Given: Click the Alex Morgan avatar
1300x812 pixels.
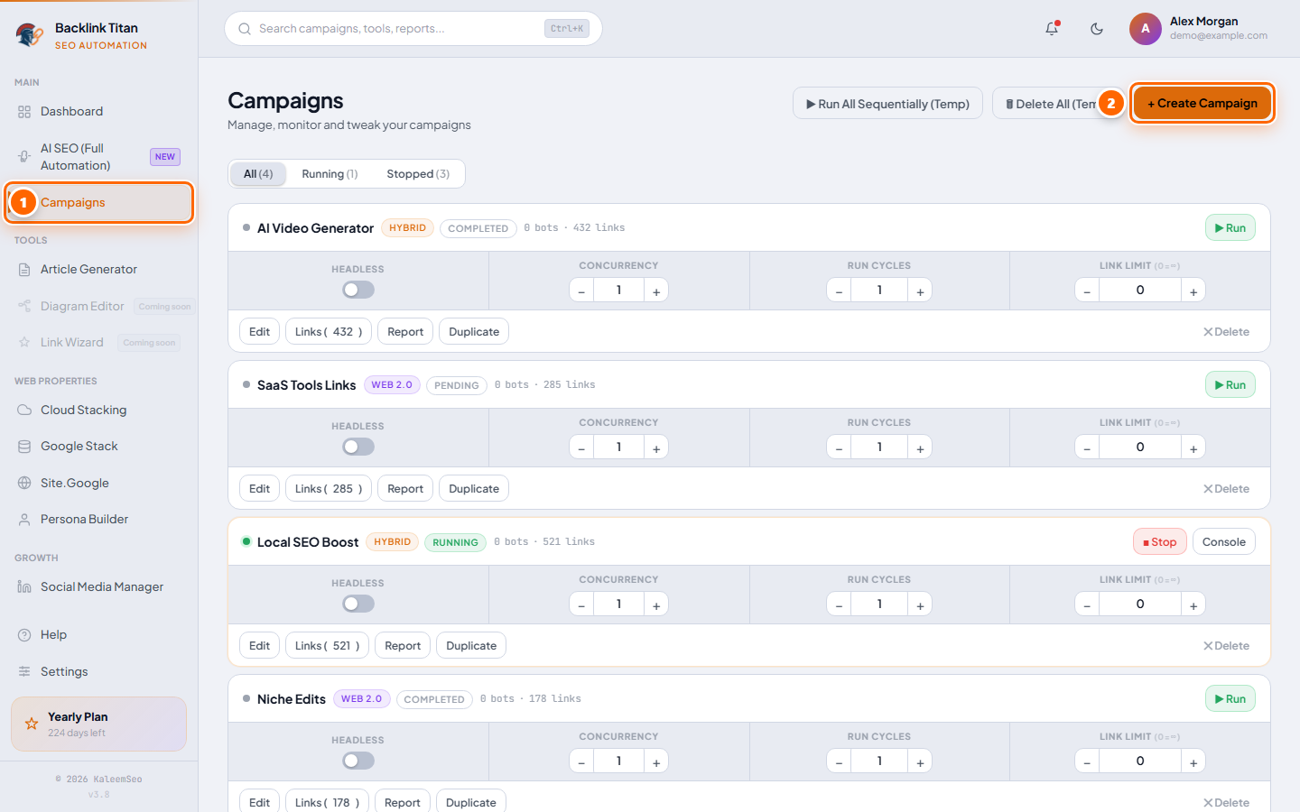Looking at the screenshot, I should click(x=1146, y=29).
